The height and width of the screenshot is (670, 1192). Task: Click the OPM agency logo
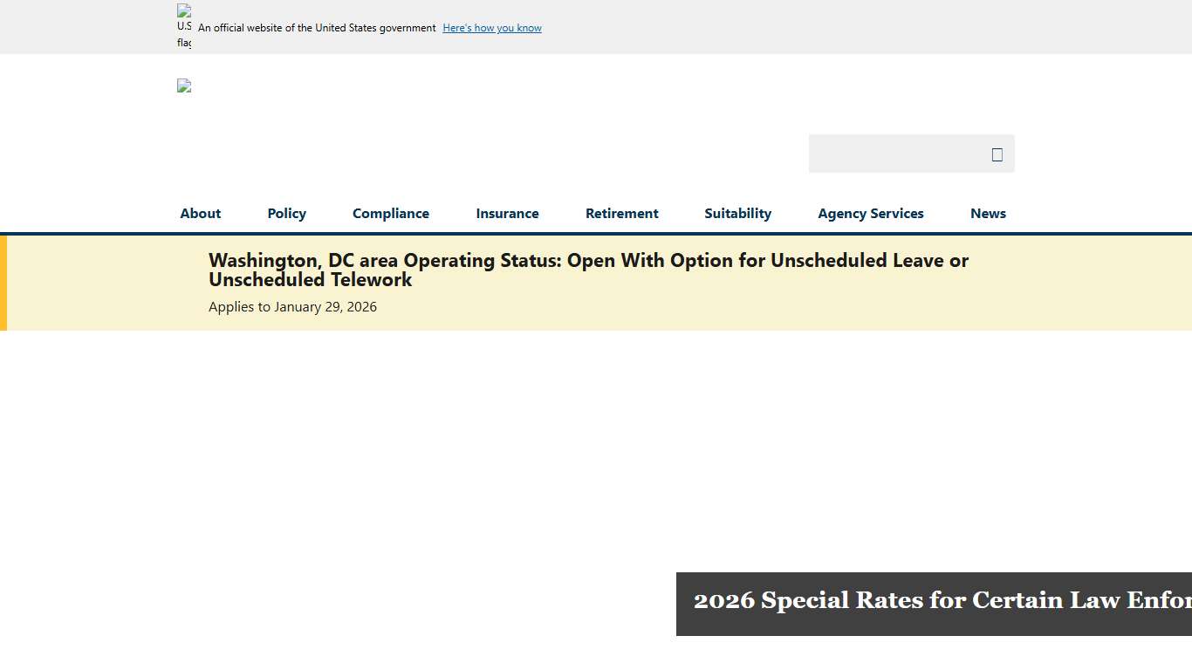pos(183,85)
